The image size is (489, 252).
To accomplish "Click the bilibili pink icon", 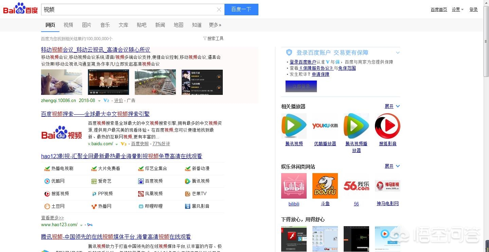I will click(294, 186).
